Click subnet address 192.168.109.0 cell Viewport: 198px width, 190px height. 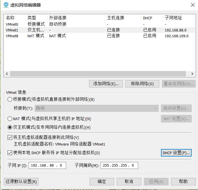pyautogui.click(x=177, y=36)
